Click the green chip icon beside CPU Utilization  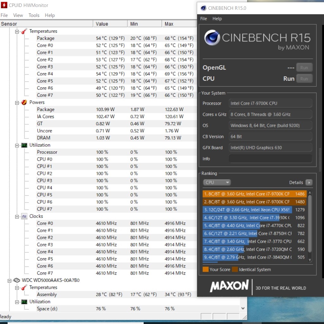[24, 145]
